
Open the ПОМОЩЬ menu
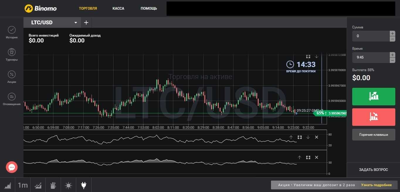pos(149,8)
